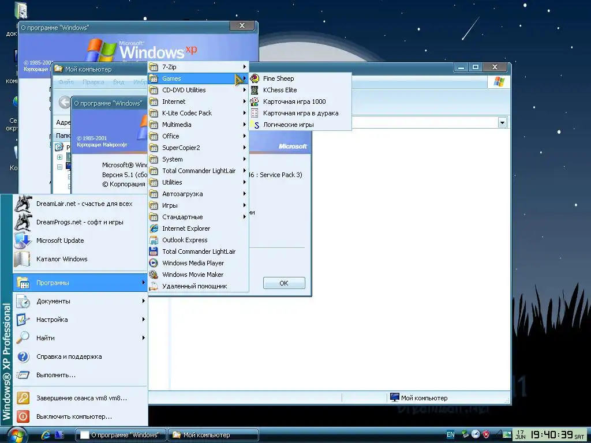The width and height of the screenshot is (591, 443).
Task: Click the red shield tray icon
Action: pyautogui.click(x=486, y=434)
